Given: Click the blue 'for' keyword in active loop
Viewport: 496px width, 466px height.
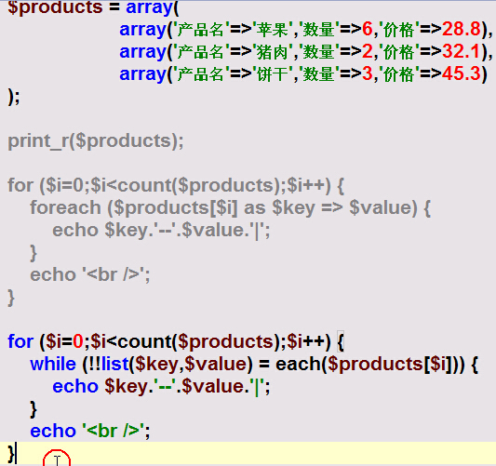Looking at the screenshot, I should (20, 341).
